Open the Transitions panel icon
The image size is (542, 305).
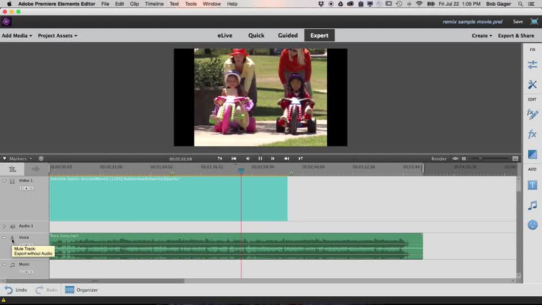click(x=532, y=154)
